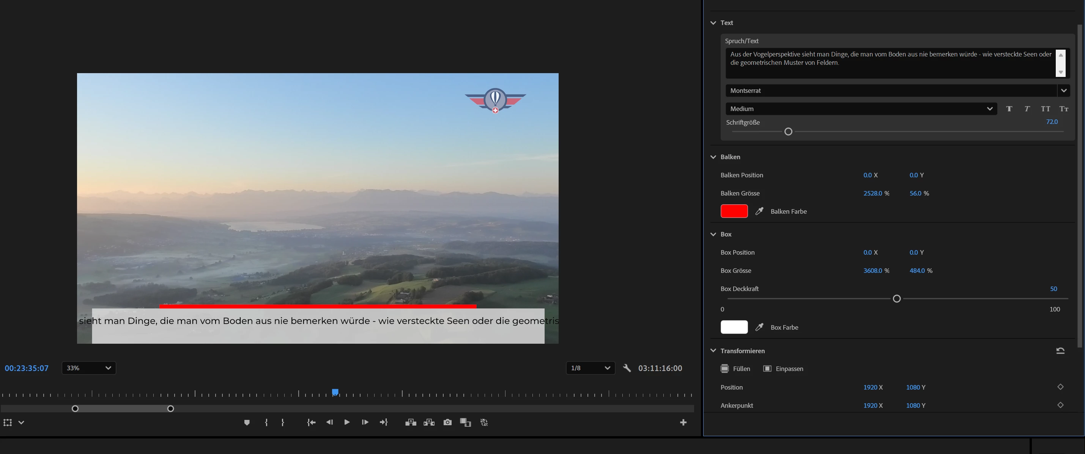Image resolution: width=1085 pixels, height=454 pixels.
Task: Click the Einpassen button
Action: tap(783, 369)
